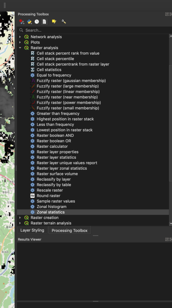Click the Plots group QGIS icon
The image size is (172, 308).
coord(26,42)
